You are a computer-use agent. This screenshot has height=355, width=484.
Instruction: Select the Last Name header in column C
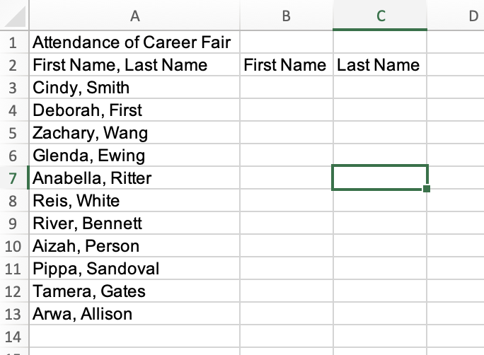point(379,66)
